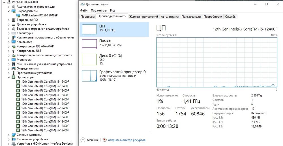Select the first i5-12400F processor entry
The image size is (283, 146).
(x=45, y=81)
